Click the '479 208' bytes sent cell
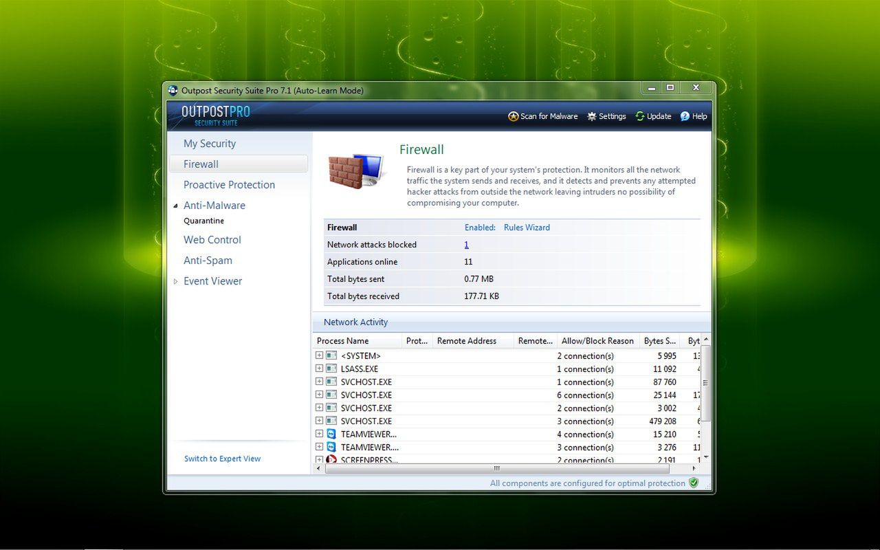Screen dimensions: 880x550 pyautogui.click(x=663, y=421)
